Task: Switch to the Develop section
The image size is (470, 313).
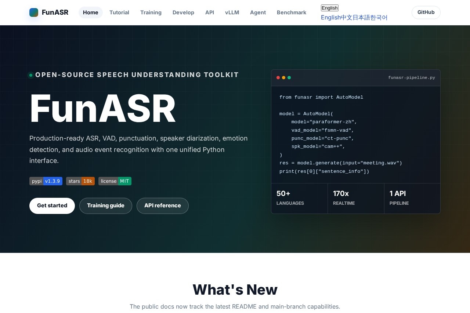Action: pos(183,12)
